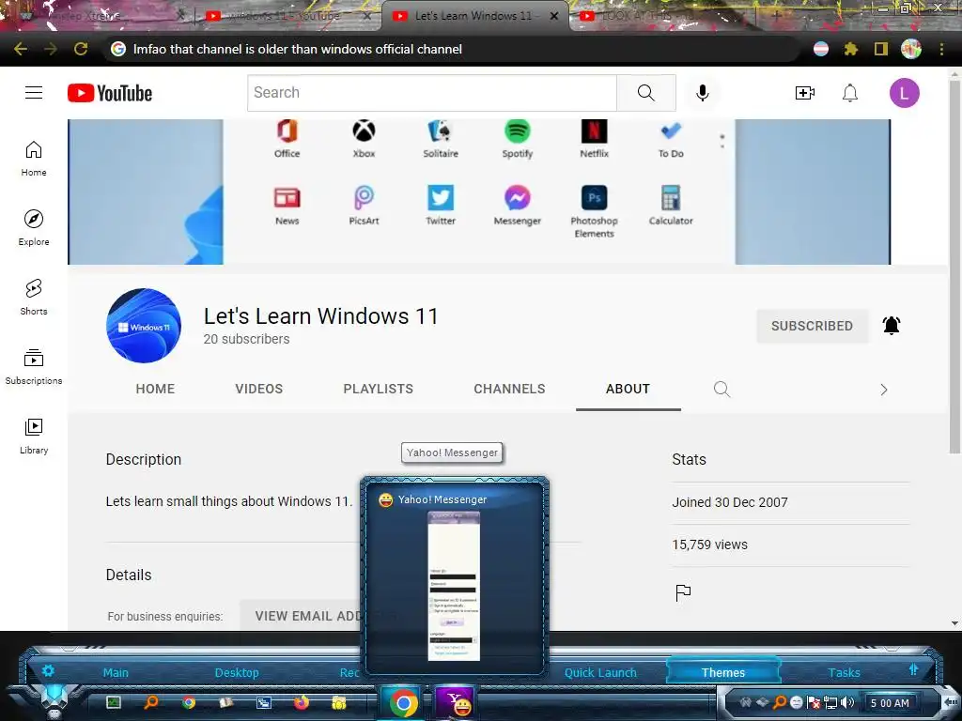Image resolution: width=962 pixels, height=721 pixels.
Task: Switch to the CHANNELS channel tab
Action: pos(509,390)
